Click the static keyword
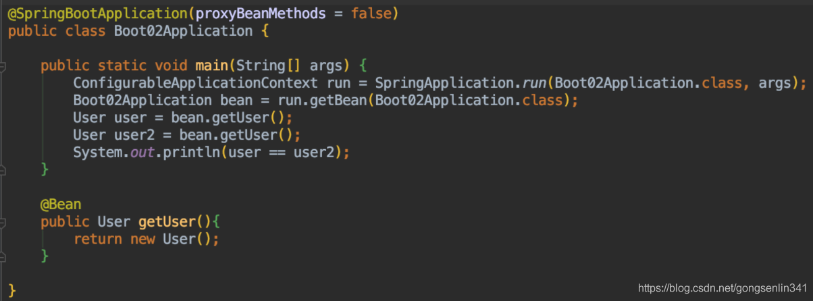813x301 pixels. pos(122,65)
